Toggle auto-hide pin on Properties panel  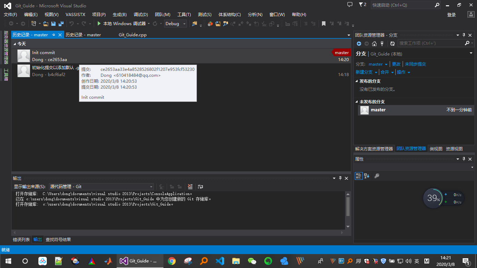tap(464, 159)
